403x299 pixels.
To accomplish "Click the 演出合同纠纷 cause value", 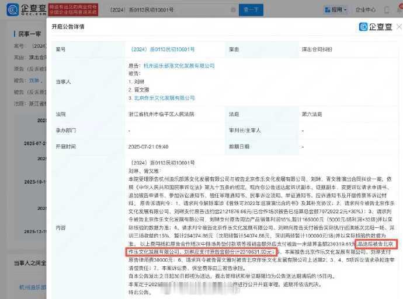I will pyautogui.click(x=317, y=49).
